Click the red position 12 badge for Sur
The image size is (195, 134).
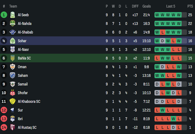tap(4, 110)
